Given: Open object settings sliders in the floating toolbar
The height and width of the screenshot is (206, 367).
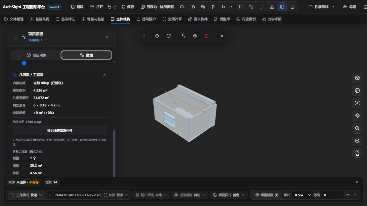Looking at the screenshot, I should pos(183,36).
